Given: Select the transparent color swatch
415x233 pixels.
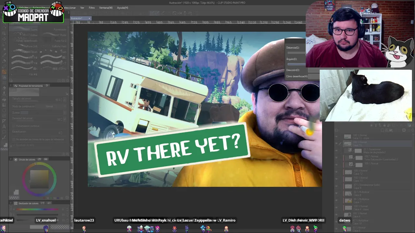Looking at the screenshot, I should click(14, 198).
